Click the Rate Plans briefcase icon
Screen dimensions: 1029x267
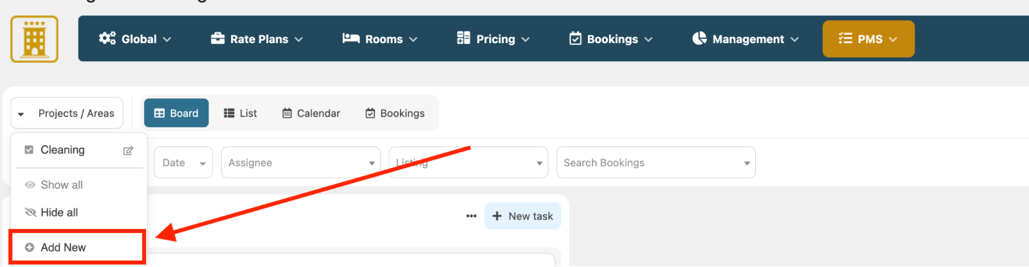click(x=218, y=39)
